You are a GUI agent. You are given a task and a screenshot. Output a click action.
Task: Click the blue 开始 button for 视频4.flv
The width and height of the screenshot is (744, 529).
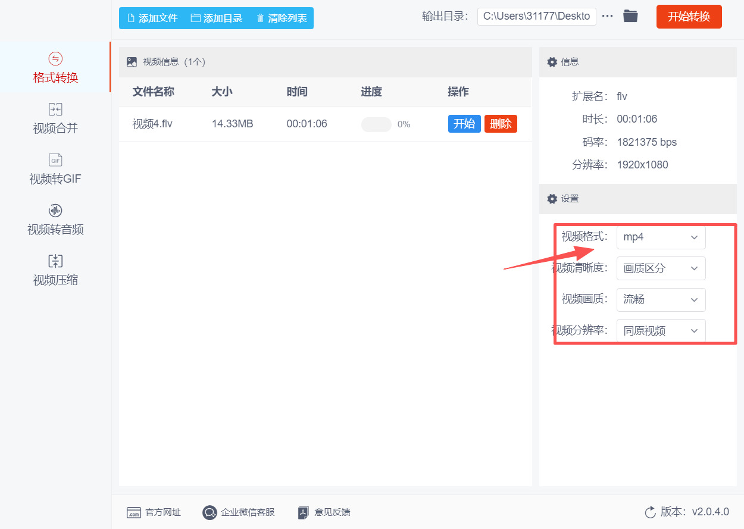pyautogui.click(x=464, y=124)
